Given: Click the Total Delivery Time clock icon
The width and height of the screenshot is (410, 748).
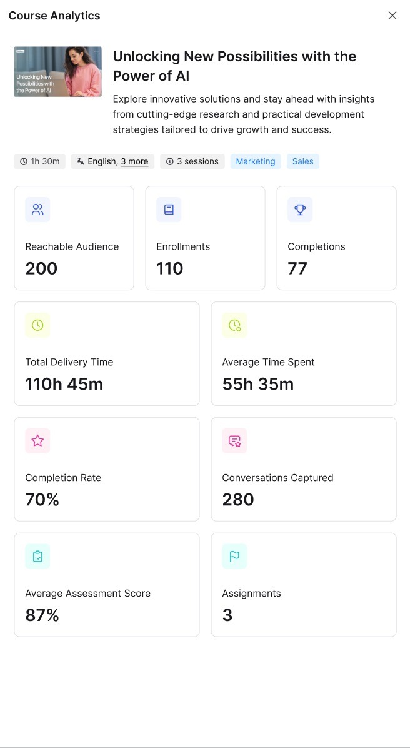Looking at the screenshot, I should 37,325.
